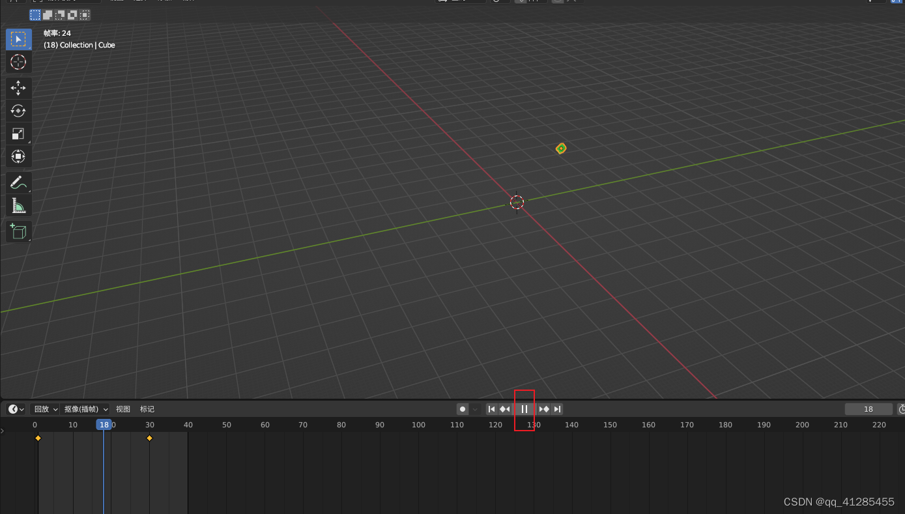Toggle the auto keying record button
The width and height of the screenshot is (905, 514).
463,409
